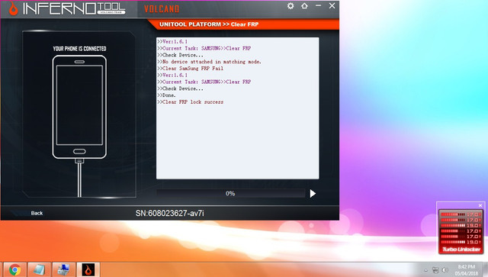Image resolution: width=488 pixels, height=277 pixels.
Task: Minimize the Inferno Tool window
Action: coord(318,5)
